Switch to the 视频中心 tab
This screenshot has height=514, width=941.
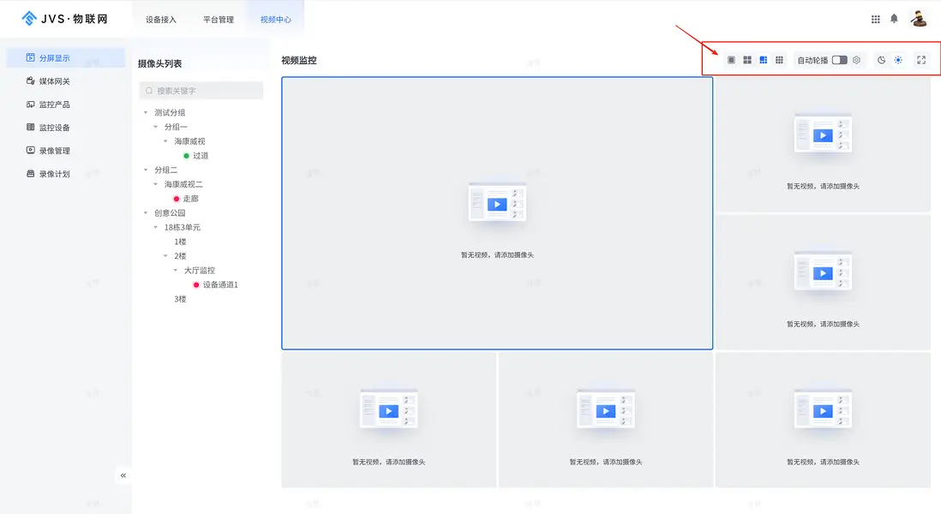pyautogui.click(x=275, y=19)
